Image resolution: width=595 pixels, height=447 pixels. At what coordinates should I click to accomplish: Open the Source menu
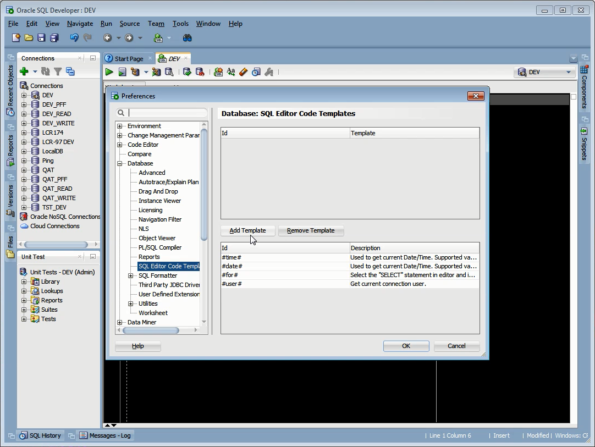click(129, 24)
